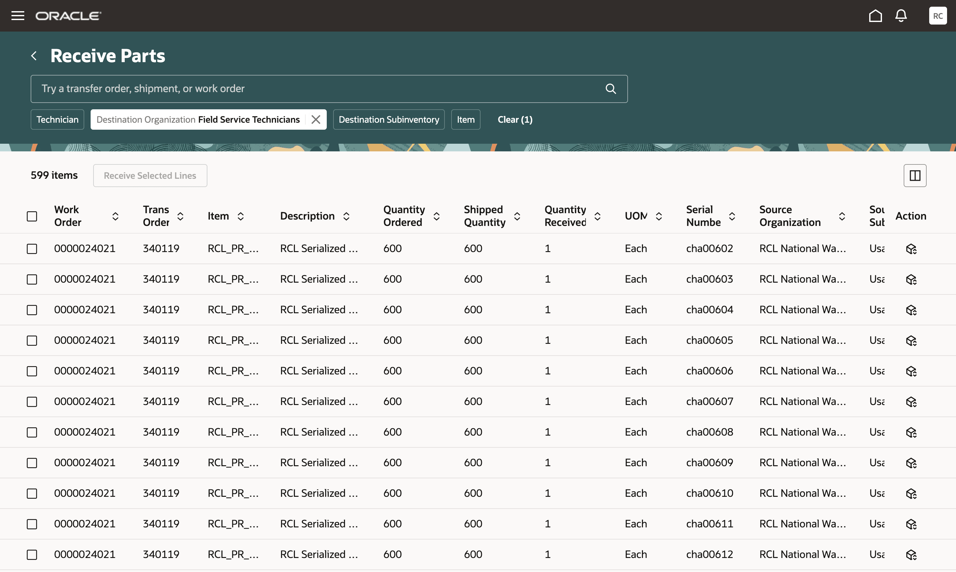Open the RC user profile avatar
This screenshot has width=956, height=572.
[937, 16]
